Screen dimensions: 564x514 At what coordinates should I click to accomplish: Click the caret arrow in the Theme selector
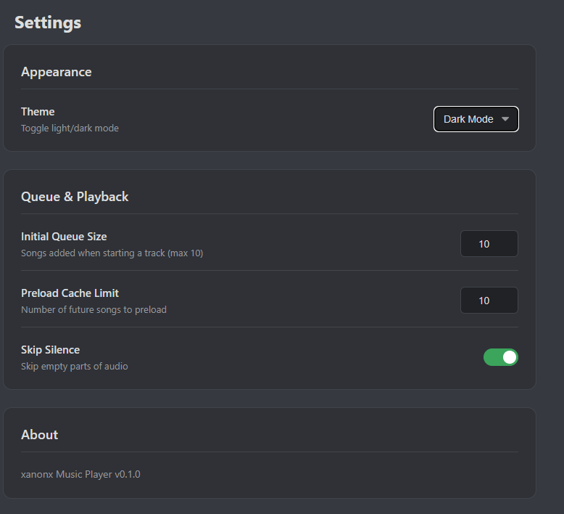[x=505, y=119]
